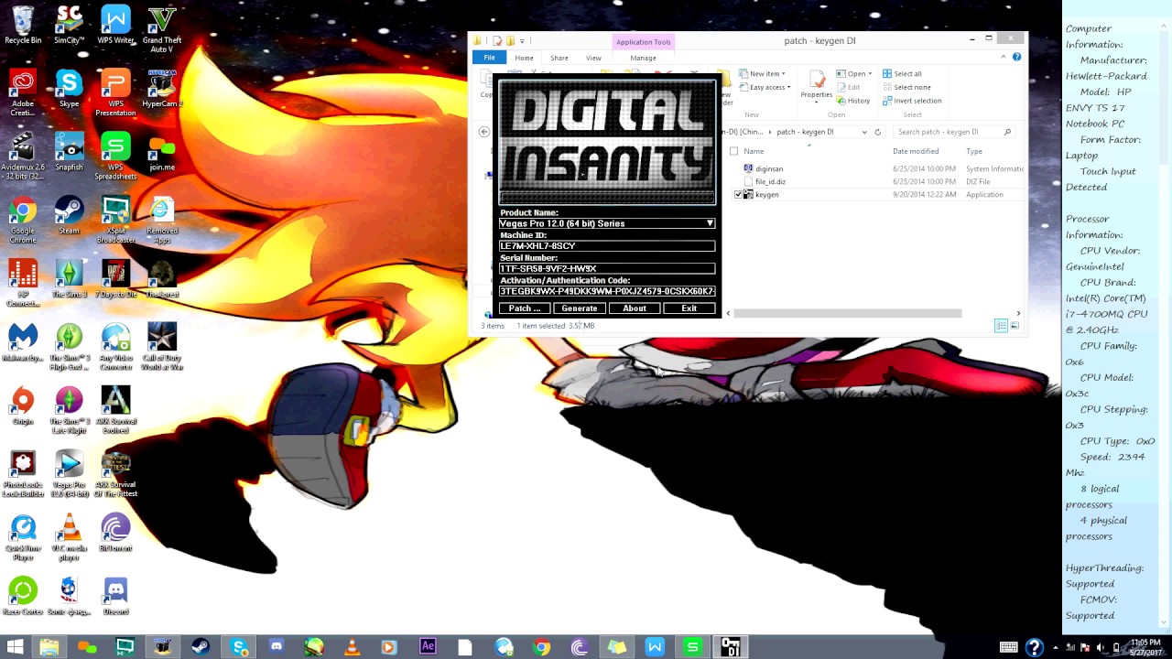Click the VLC media player desktop icon

pyautogui.click(x=69, y=537)
